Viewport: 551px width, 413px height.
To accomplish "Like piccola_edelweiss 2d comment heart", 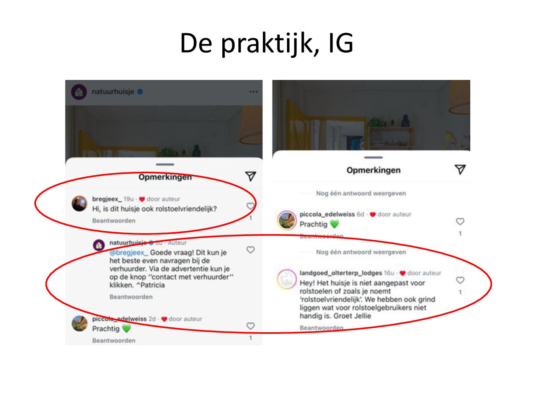I will [x=250, y=326].
